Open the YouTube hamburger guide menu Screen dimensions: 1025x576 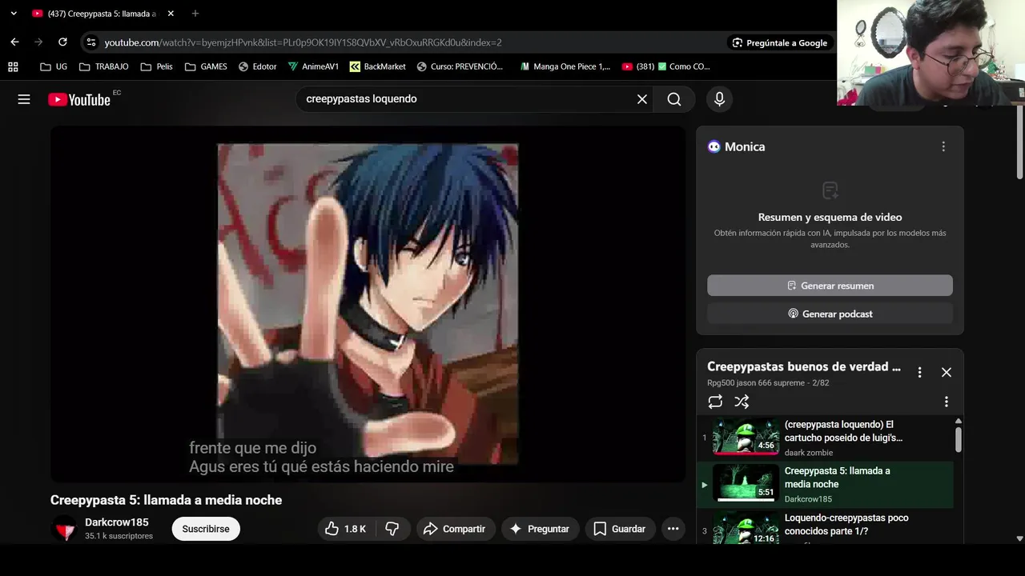pyautogui.click(x=24, y=99)
